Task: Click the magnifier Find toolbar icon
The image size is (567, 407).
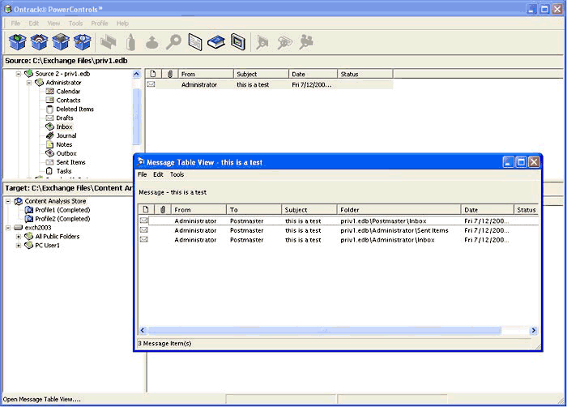Action: point(173,41)
